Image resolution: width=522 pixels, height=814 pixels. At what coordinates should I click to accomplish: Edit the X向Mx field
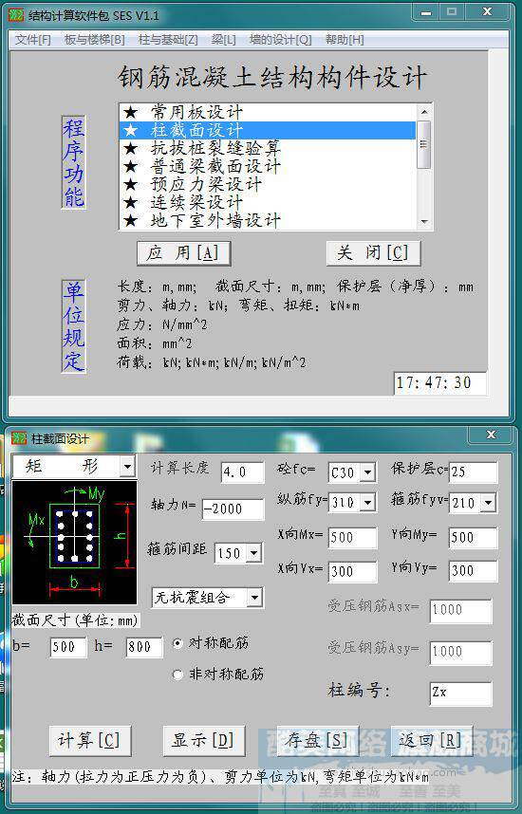(353, 537)
